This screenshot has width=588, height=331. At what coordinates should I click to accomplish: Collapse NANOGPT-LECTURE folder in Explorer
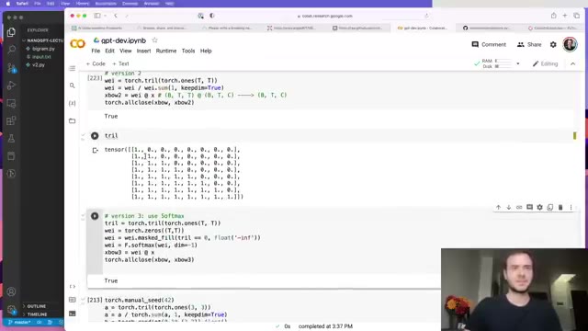(43, 40)
